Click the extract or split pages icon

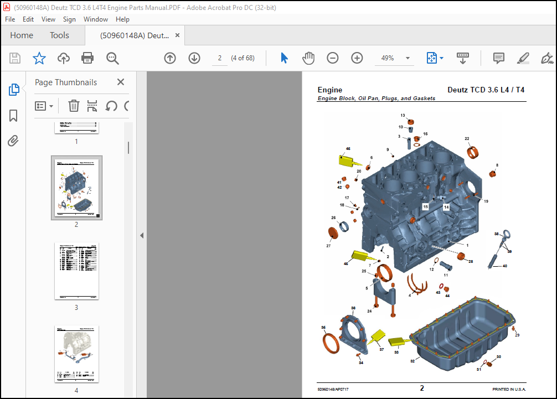pyautogui.click(x=92, y=106)
